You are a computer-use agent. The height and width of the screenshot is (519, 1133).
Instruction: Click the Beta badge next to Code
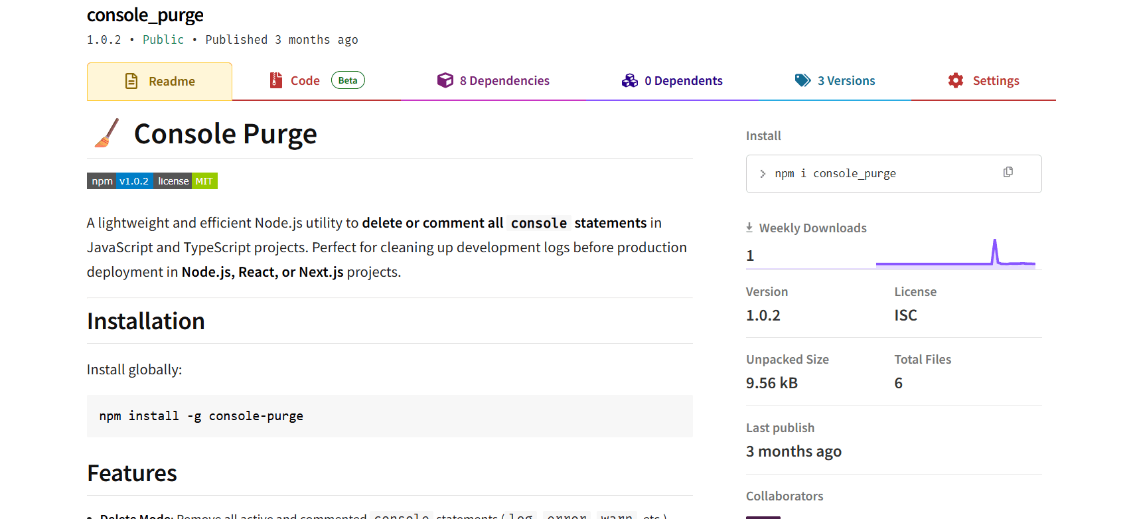coord(348,80)
